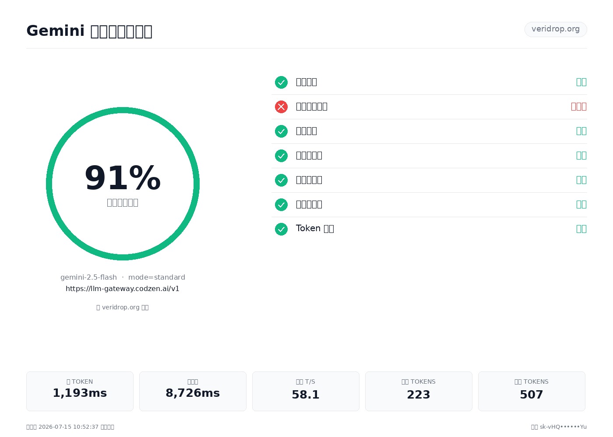Viewport: 613px width, 437px height.
Task: Click green check icon directly above Token row
Action: pos(281,205)
